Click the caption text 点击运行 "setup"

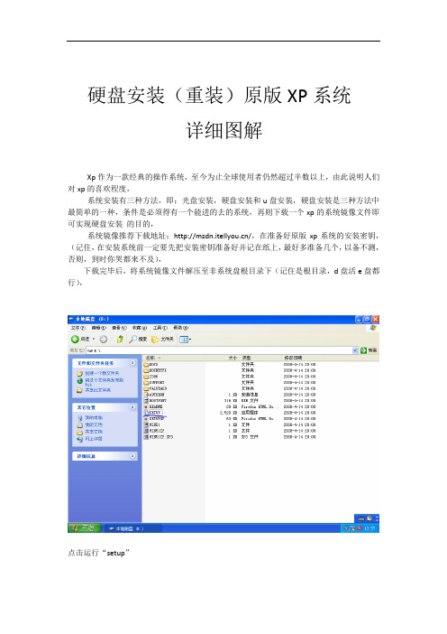tap(99, 553)
